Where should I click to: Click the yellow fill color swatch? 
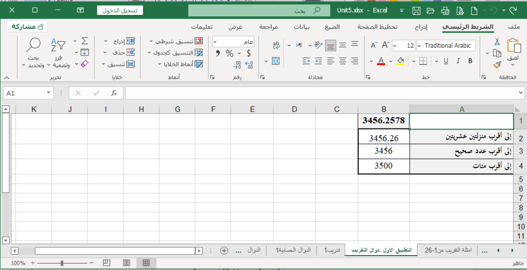(400, 61)
